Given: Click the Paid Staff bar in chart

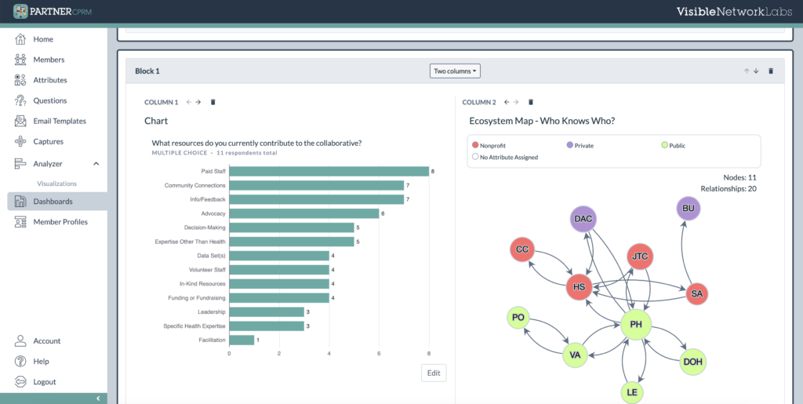Looking at the screenshot, I should [x=329, y=172].
